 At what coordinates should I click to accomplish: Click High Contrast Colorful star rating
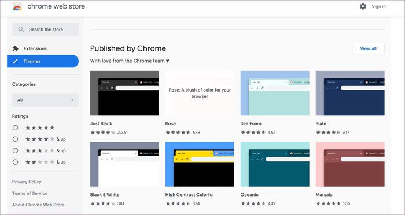(178, 203)
